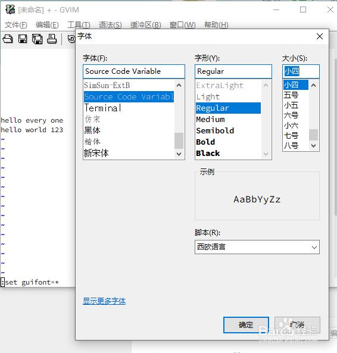
Task: Click the font list scrollbar thumb
Action: tap(179, 140)
